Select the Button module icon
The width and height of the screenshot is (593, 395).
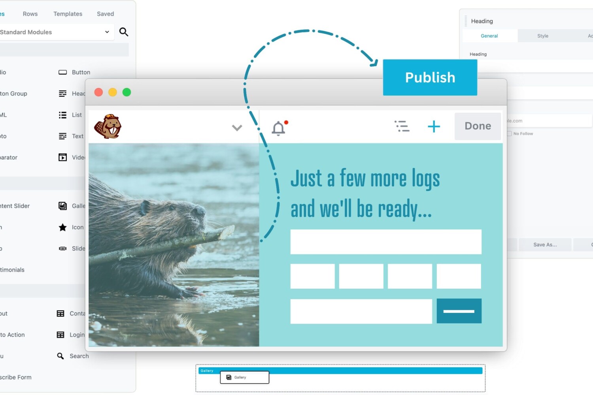(x=62, y=72)
